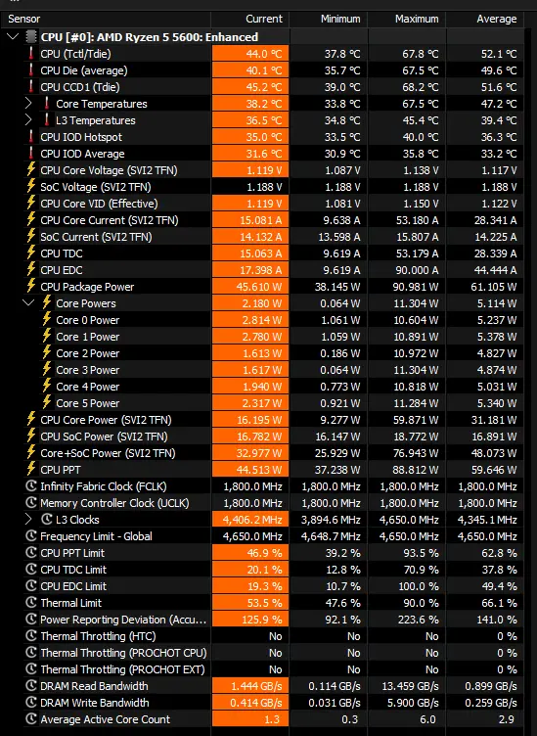Click lightning icon for CPU TDC
Image resolution: width=537 pixels, height=736 pixels.
coord(31,253)
